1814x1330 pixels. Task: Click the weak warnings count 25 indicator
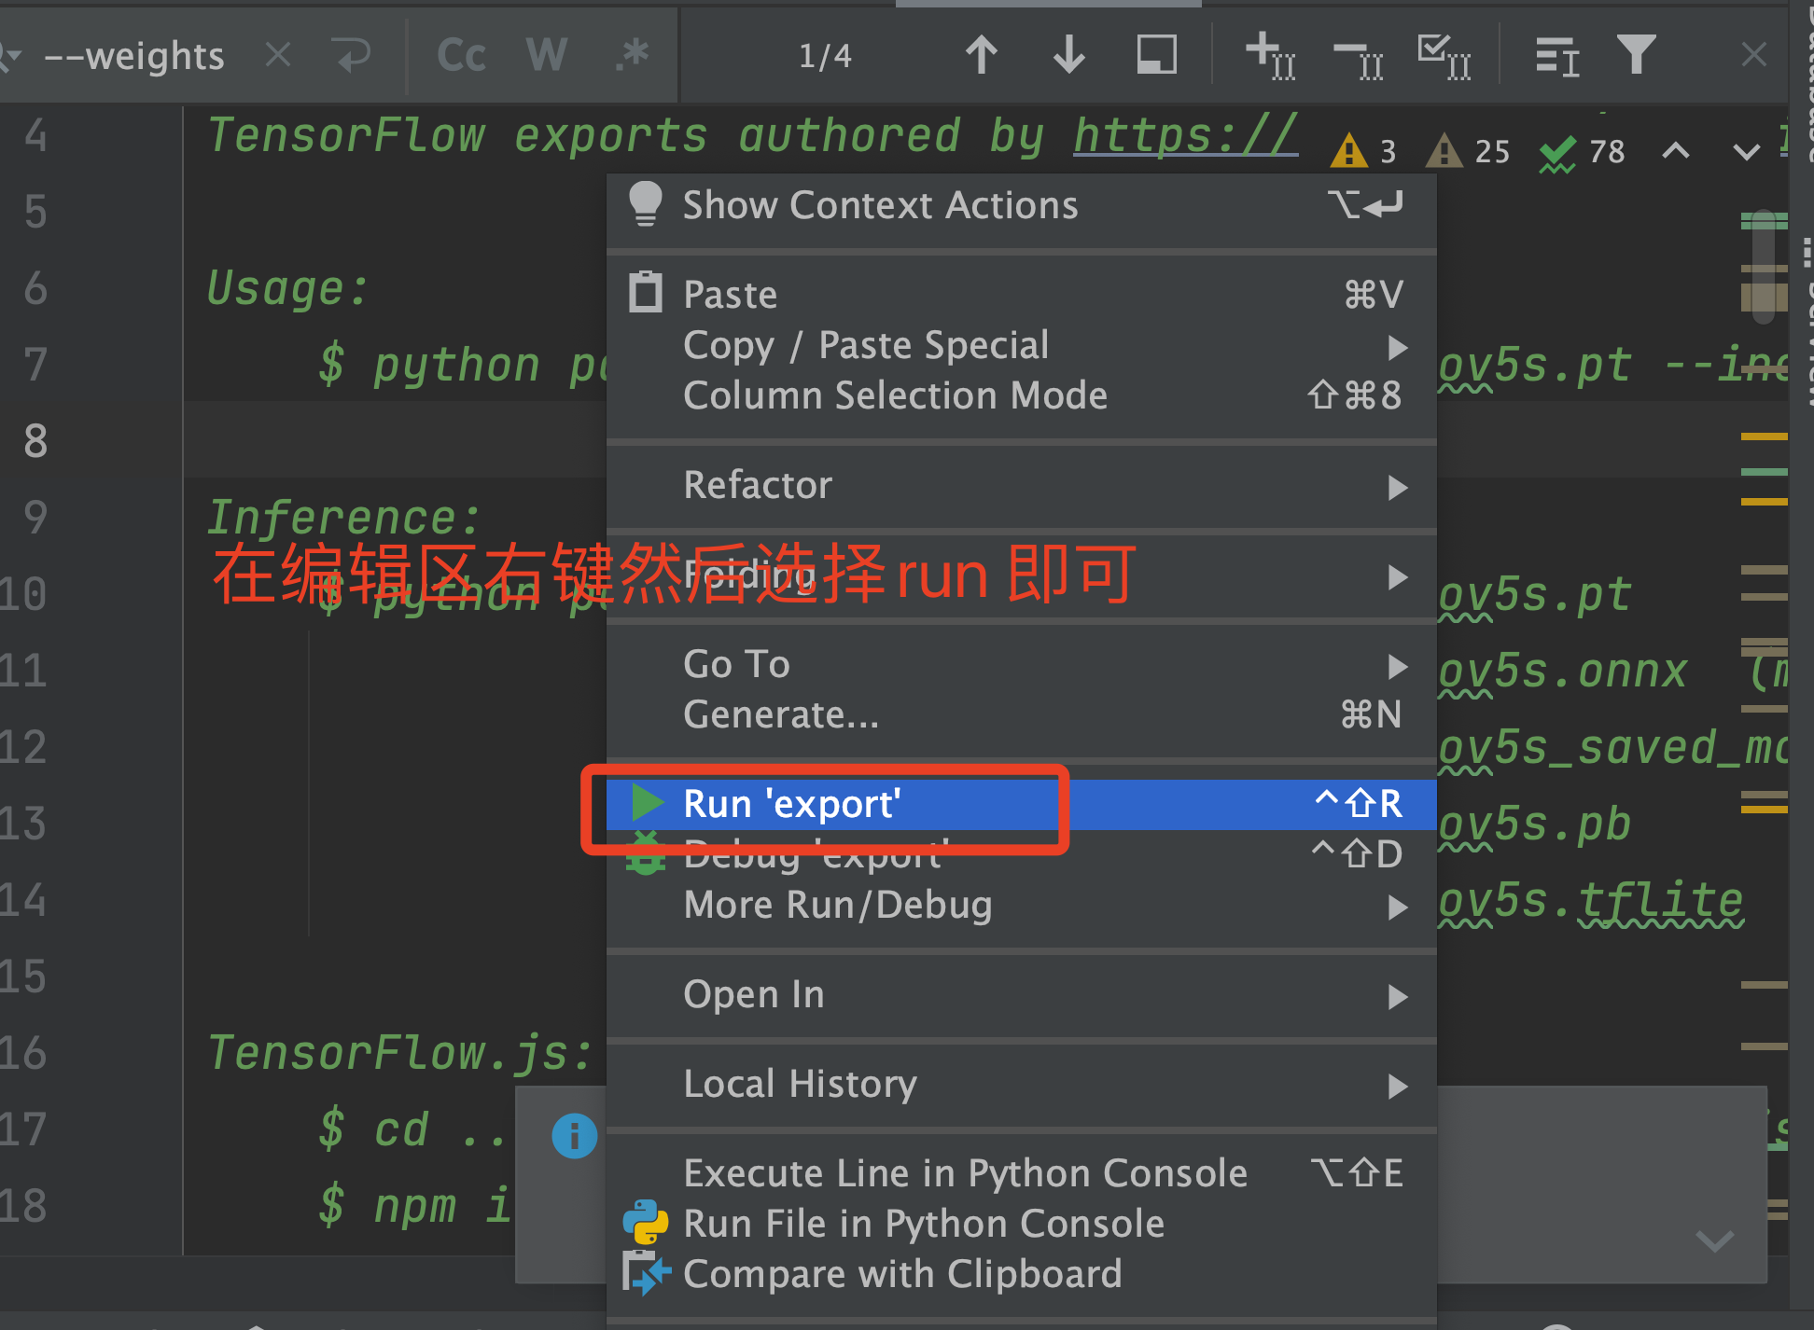(1468, 150)
